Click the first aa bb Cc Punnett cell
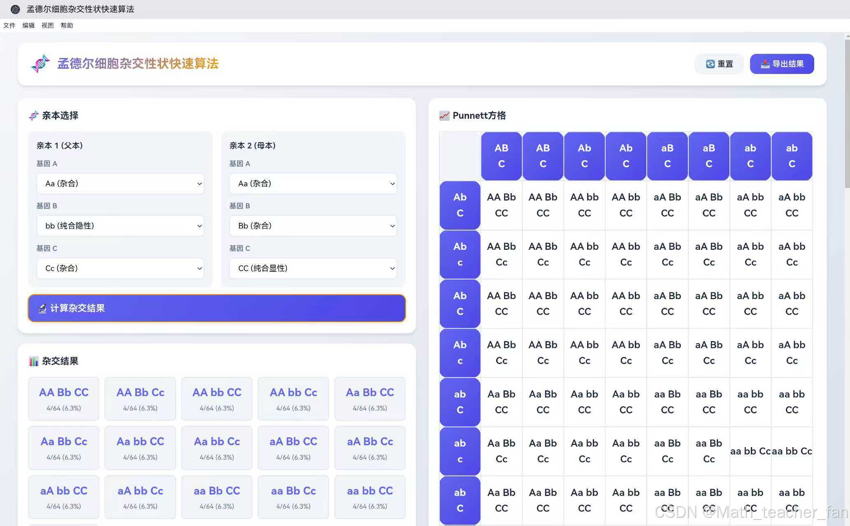 [x=750, y=451]
